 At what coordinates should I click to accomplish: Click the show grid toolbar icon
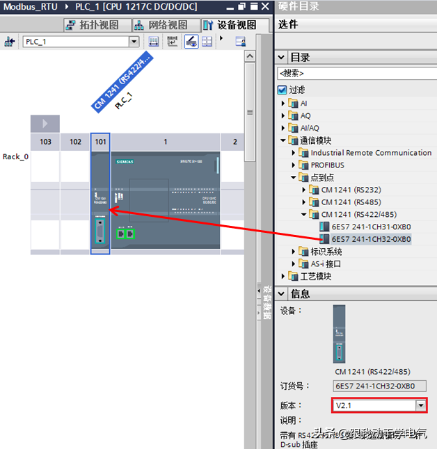pyautogui.click(x=207, y=42)
